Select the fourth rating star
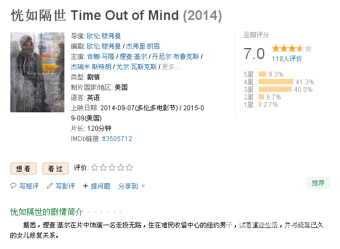 [121, 167]
